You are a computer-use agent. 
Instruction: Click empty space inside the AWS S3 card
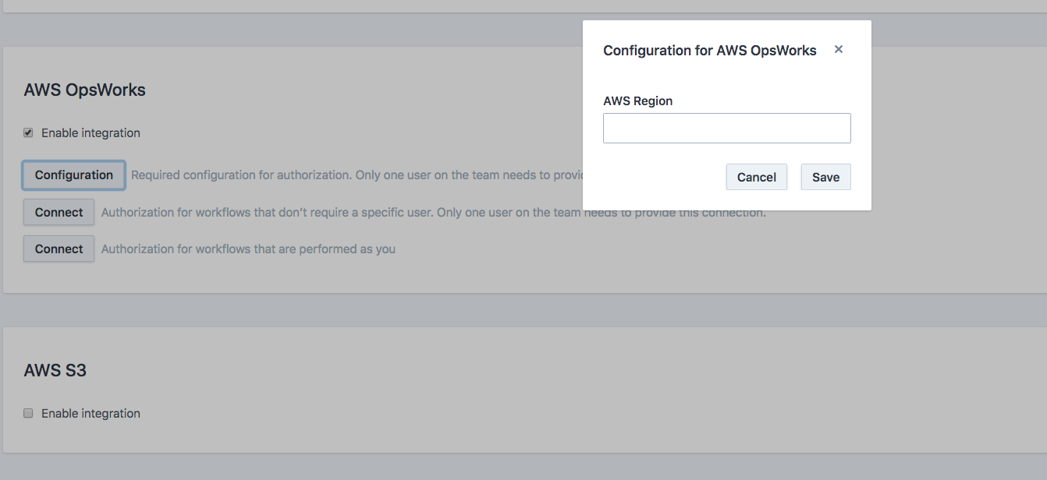[546, 390]
